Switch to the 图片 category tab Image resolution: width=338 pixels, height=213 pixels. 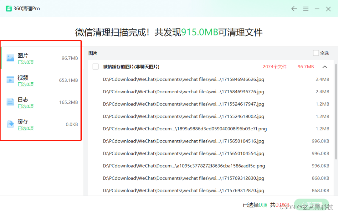41,58
